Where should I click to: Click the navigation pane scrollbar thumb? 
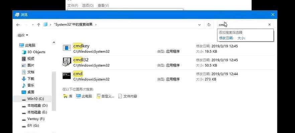point(54,91)
